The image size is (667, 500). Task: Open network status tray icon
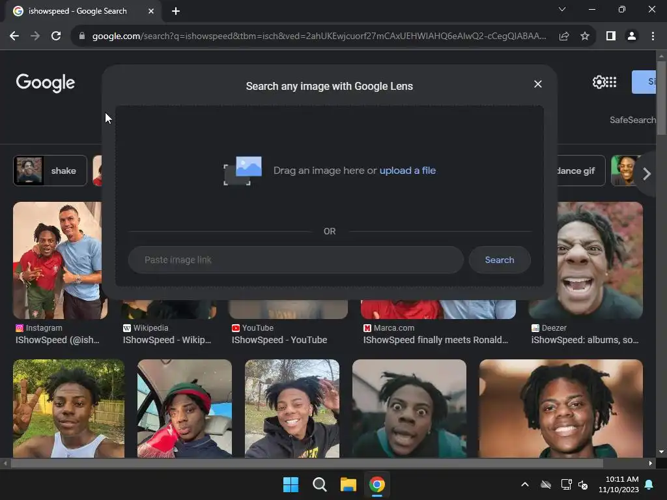(x=566, y=484)
